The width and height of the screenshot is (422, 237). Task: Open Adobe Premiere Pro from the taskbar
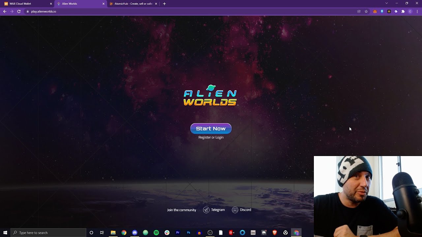(x=178, y=233)
